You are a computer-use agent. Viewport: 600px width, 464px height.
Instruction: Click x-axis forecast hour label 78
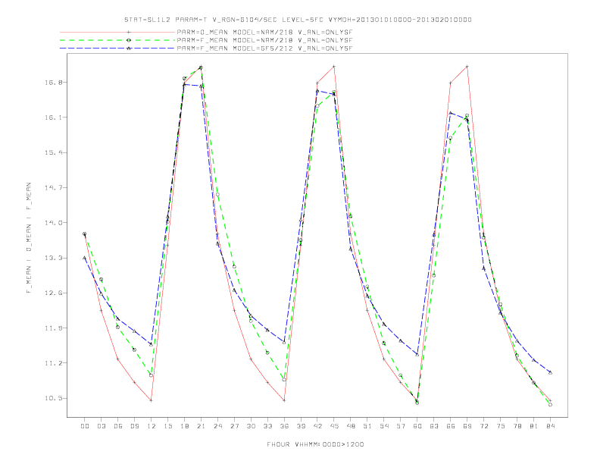pos(517,426)
